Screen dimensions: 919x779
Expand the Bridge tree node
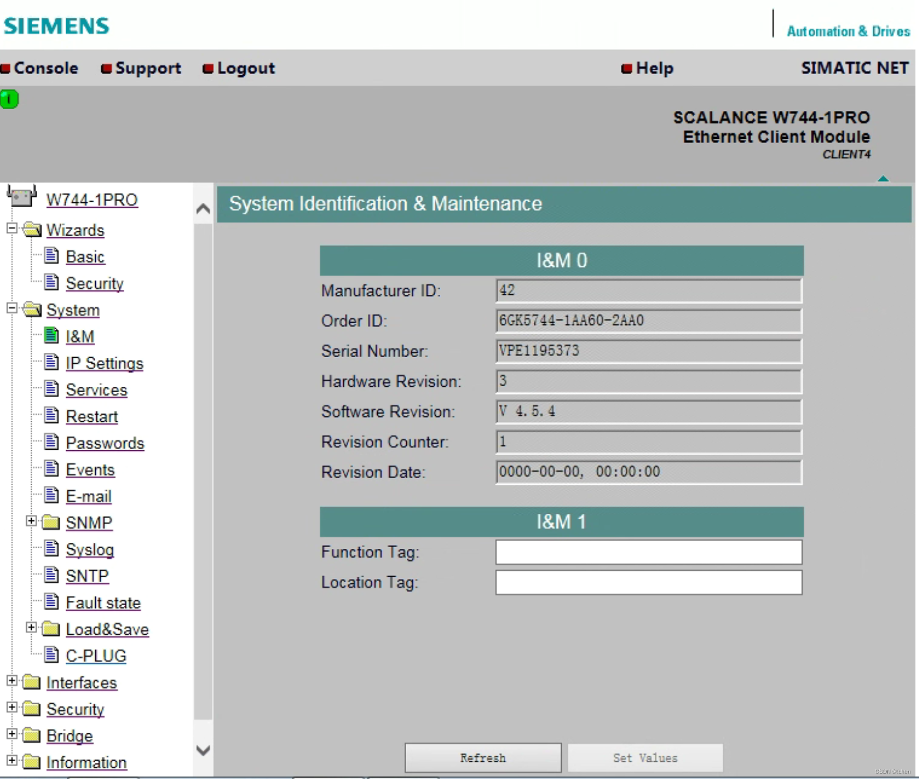pos(12,734)
